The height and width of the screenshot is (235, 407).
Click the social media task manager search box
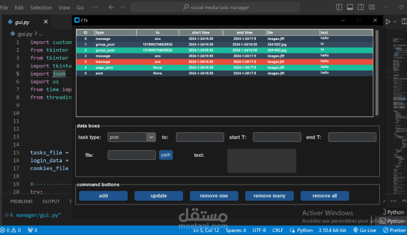click(x=215, y=8)
